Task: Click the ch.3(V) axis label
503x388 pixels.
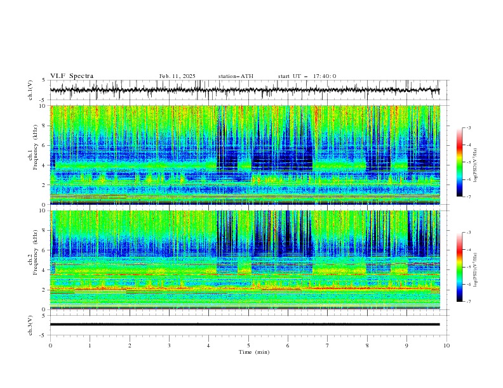Action: [30, 325]
